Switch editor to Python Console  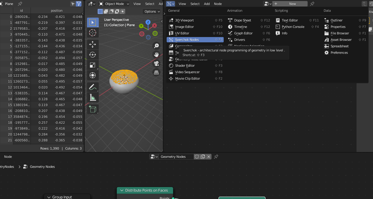tap(297, 27)
